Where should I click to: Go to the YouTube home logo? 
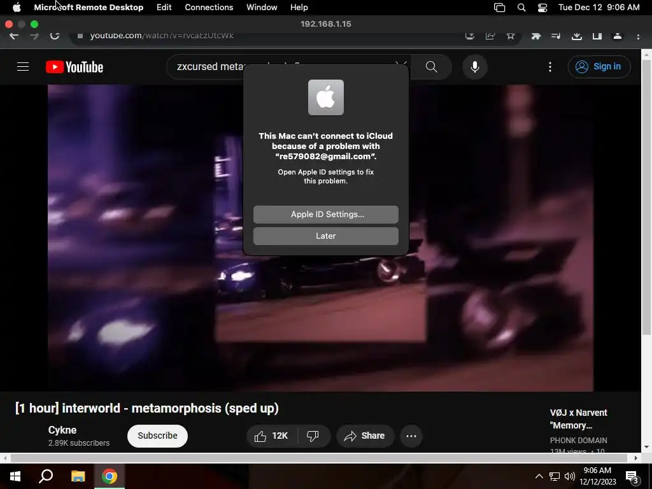pyautogui.click(x=74, y=67)
